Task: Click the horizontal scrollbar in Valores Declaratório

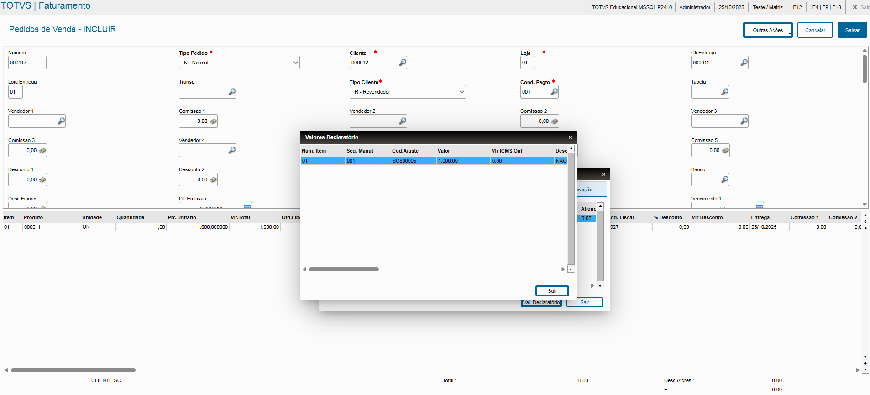Action: coord(344,269)
